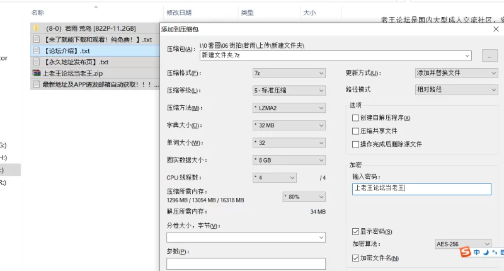Toggle the Sogou 中 Chinese/English mode icon
The image size is (504, 271).
tap(477, 253)
